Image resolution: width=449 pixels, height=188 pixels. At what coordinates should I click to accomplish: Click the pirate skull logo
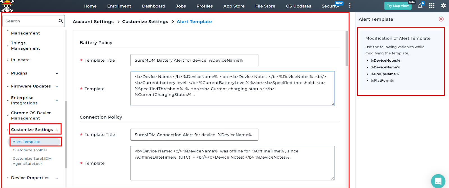coord(8,6)
